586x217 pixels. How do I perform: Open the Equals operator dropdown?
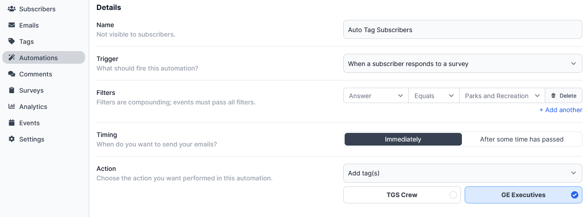point(433,96)
